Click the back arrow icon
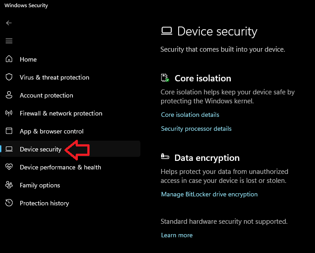 tap(9, 23)
